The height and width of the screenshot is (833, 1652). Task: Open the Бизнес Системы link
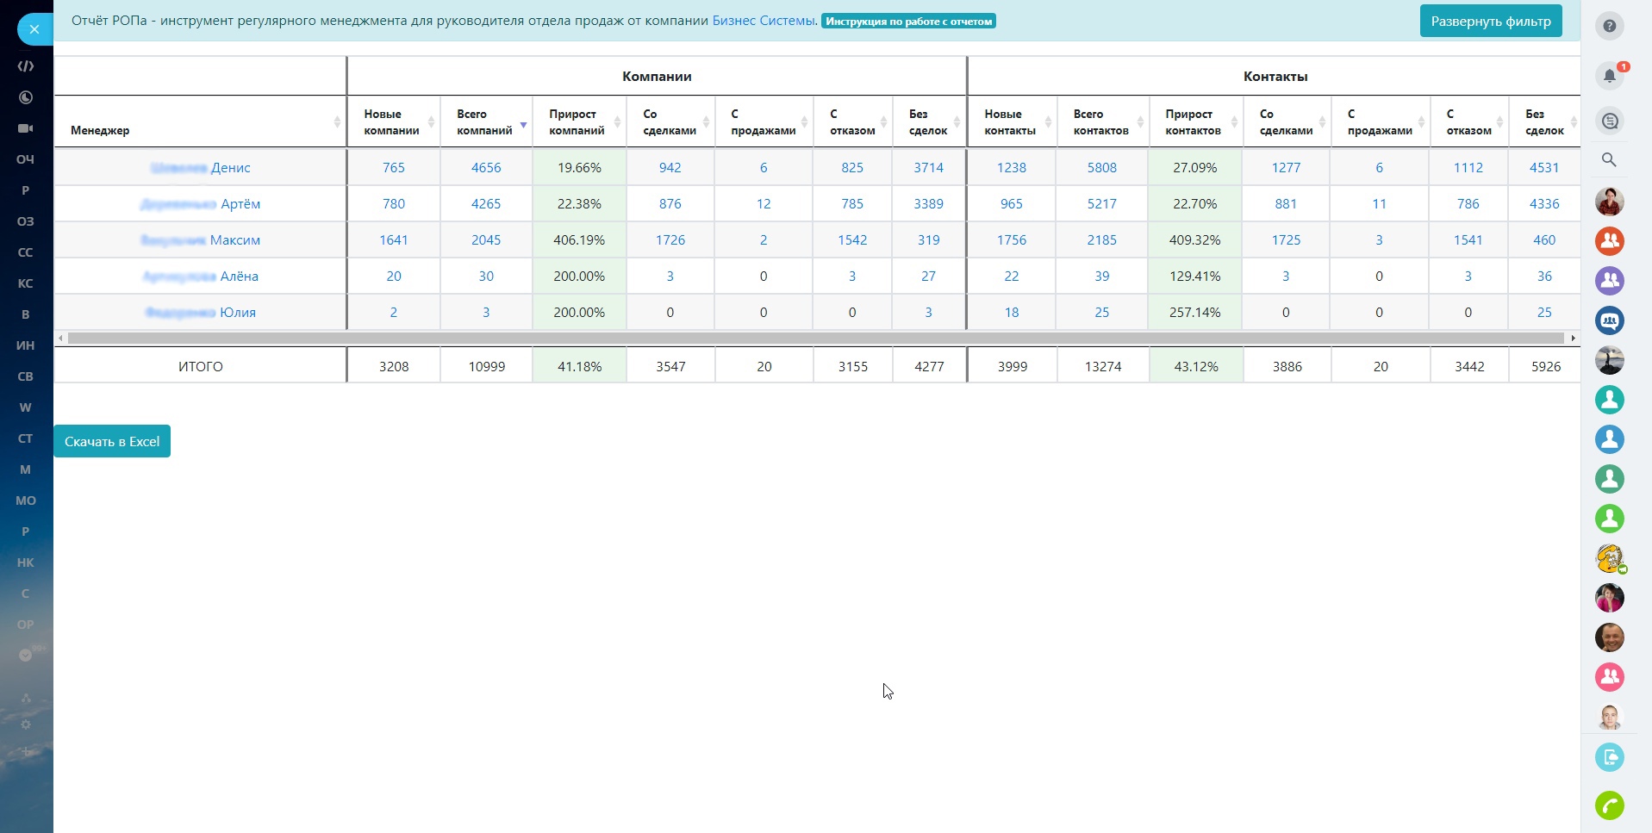(764, 21)
